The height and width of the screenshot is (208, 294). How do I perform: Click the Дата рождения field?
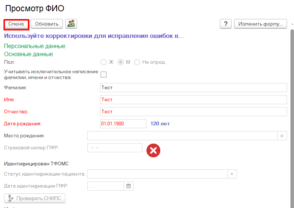123,124
